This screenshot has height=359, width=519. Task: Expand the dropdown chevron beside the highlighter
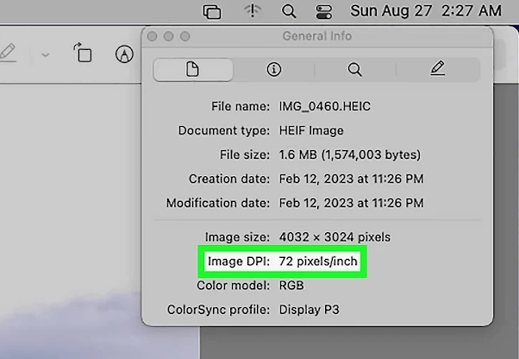tap(46, 54)
